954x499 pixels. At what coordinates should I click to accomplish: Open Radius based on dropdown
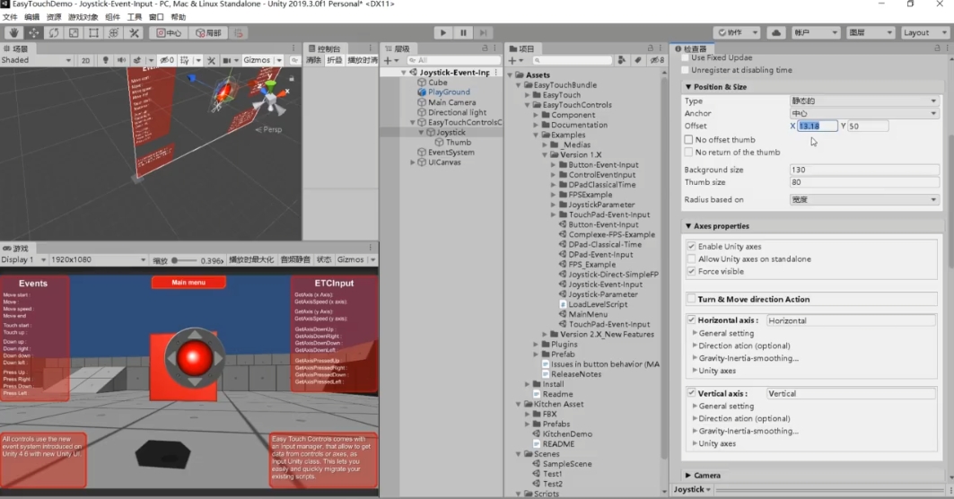(864, 199)
